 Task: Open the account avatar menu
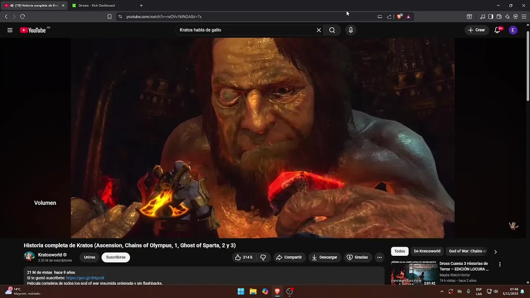pyautogui.click(x=513, y=30)
